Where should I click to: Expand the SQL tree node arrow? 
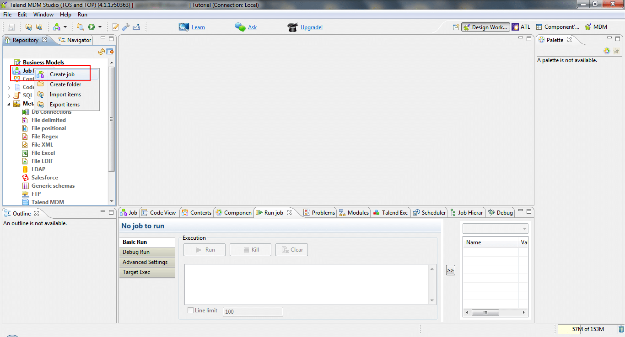(9, 95)
